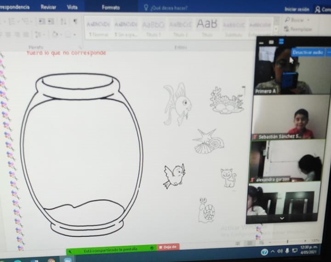Select alexandra garzon video tile
The height and width of the screenshot is (262, 331).
click(287, 161)
